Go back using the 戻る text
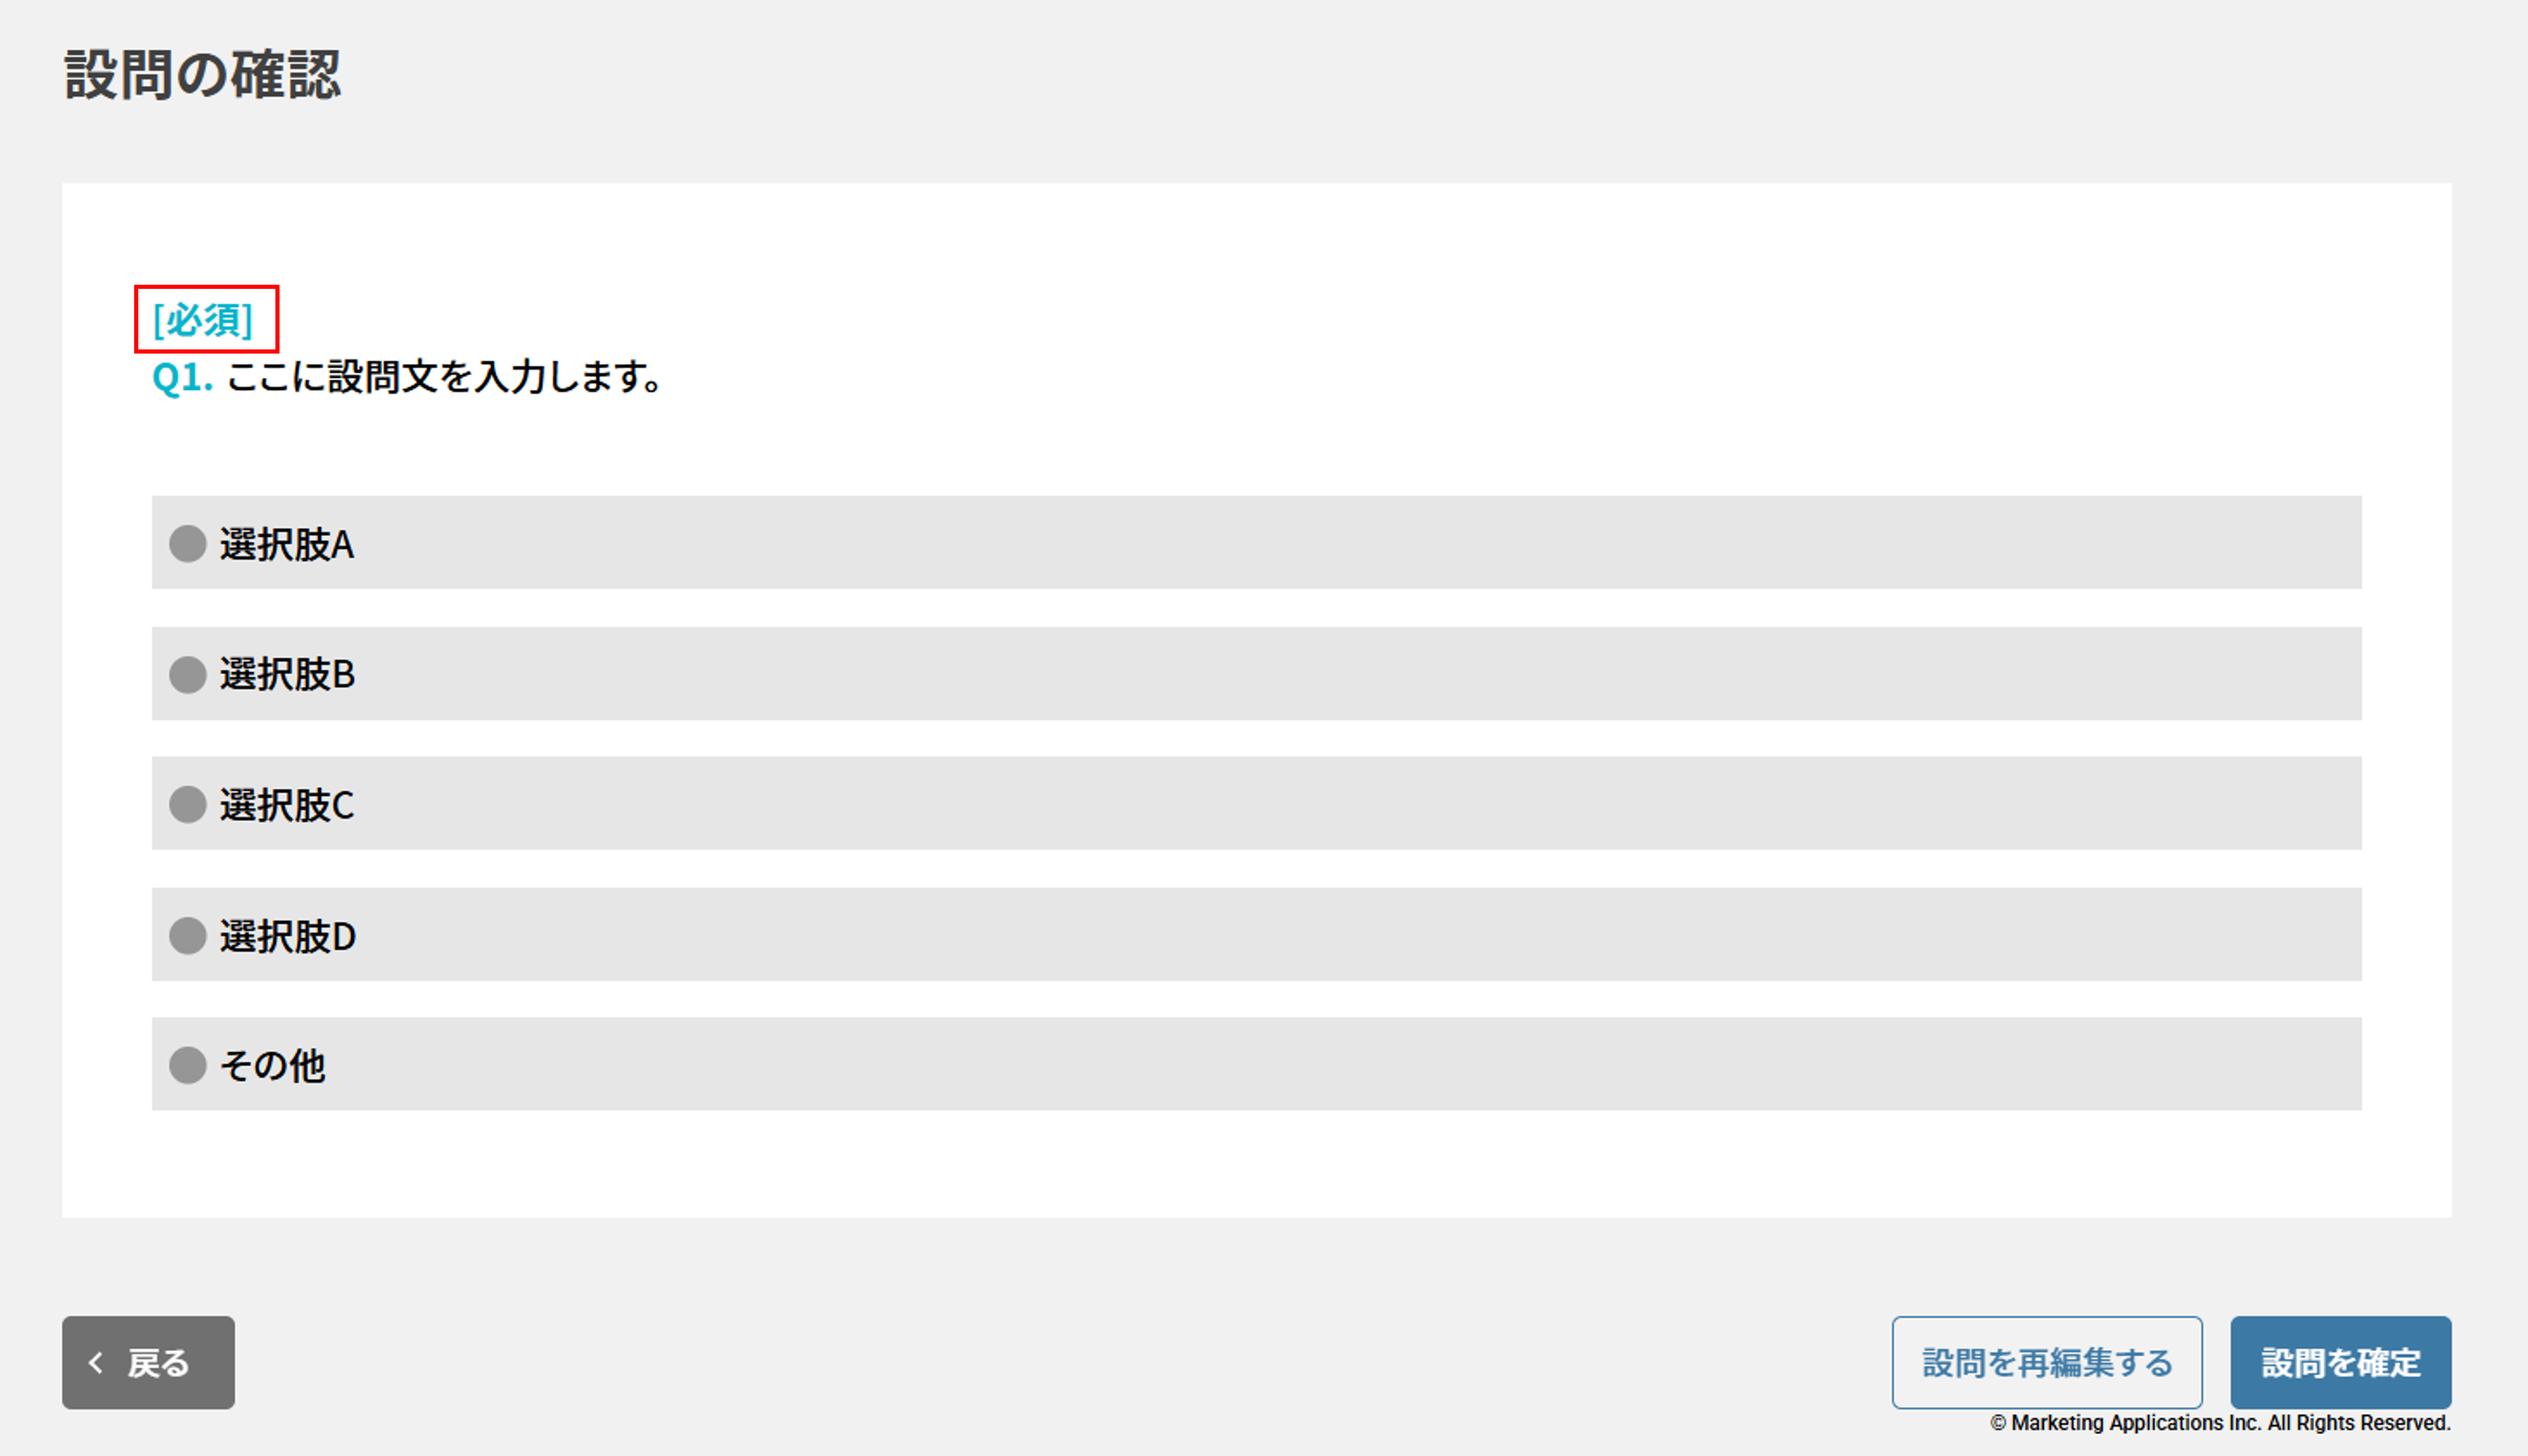The width and height of the screenshot is (2528, 1456). click(x=159, y=1363)
